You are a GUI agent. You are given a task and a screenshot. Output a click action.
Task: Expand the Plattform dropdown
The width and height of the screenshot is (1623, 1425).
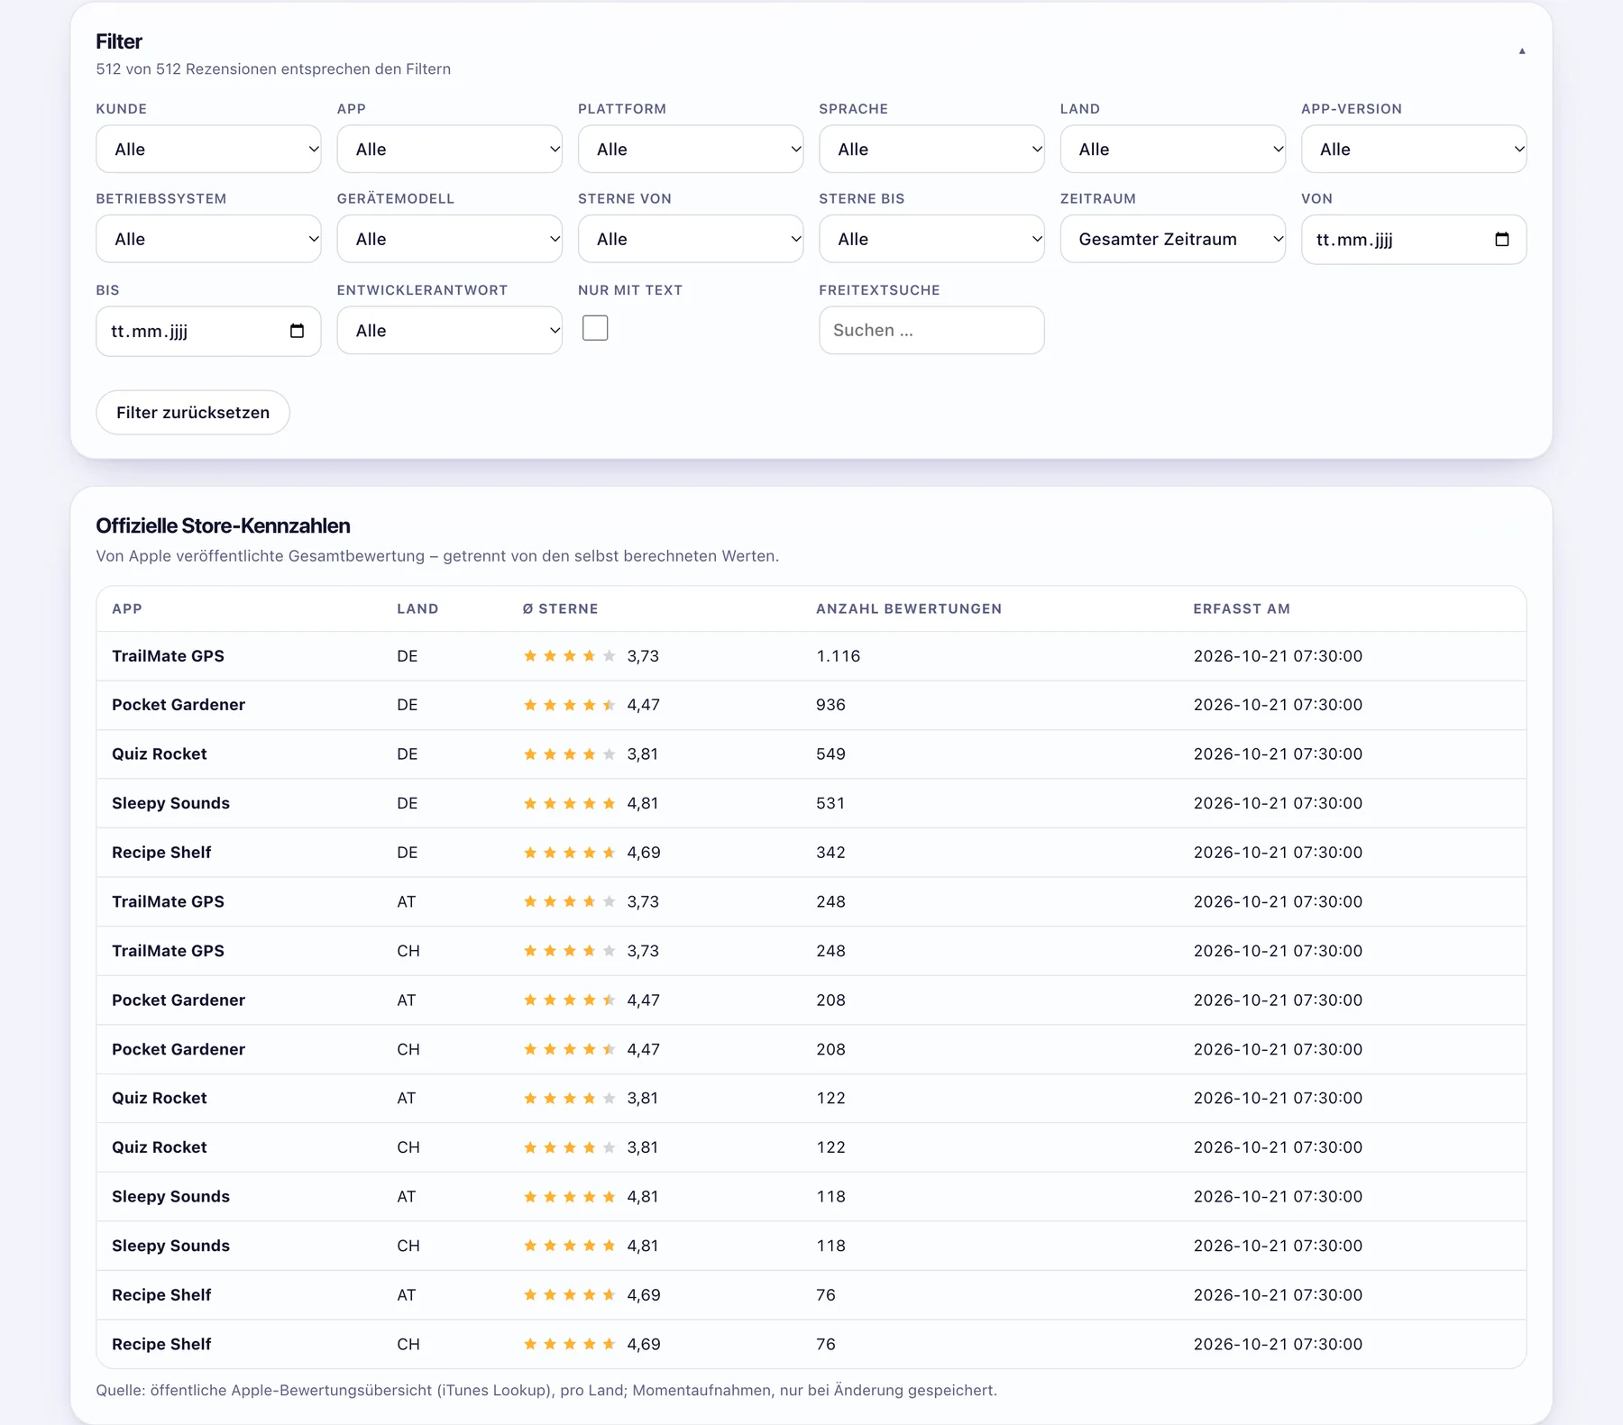691,149
